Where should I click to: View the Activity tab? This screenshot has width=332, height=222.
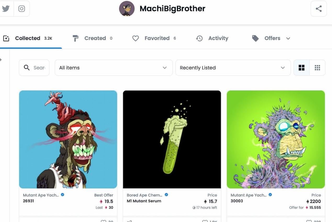[x=218, y=38]
